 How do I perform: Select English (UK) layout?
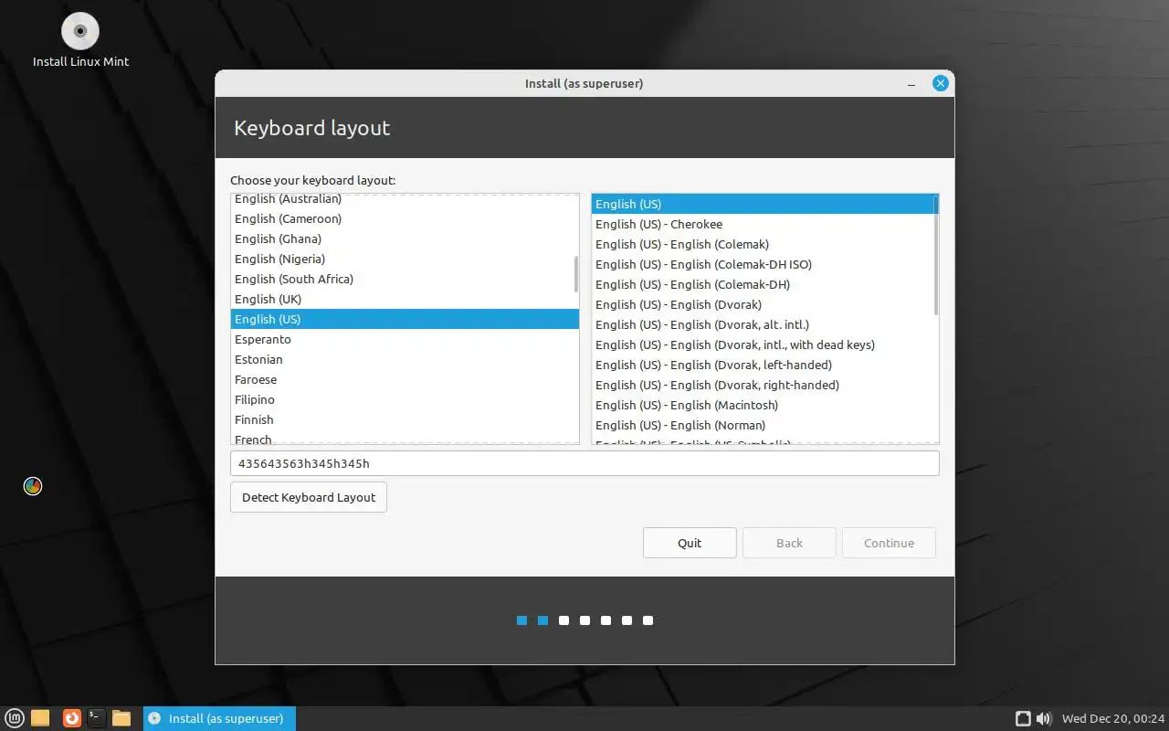pos(405,299)
